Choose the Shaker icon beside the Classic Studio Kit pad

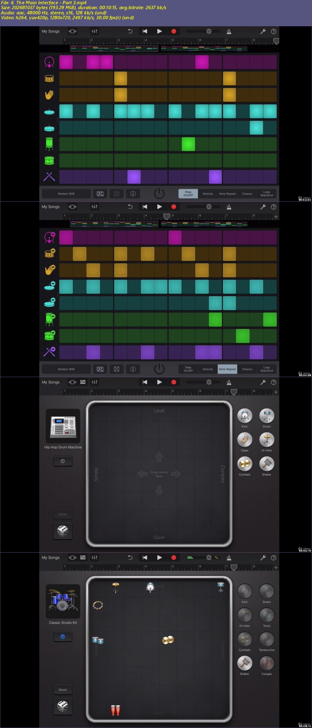(244, 663)
